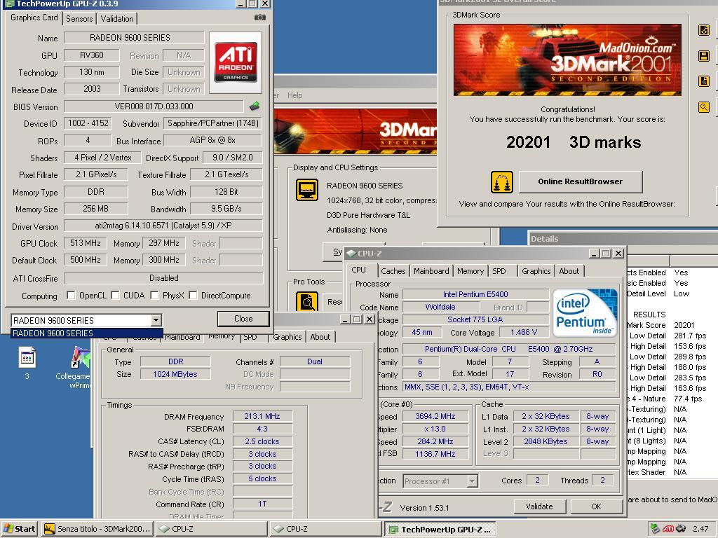Screen dimensions: 718x538
Task: Switch to the second CPU-Z taskbar item
Action: [x=325, y=529]
